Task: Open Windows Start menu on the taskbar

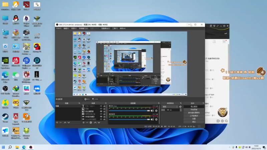Action: (x=3, y=147)
